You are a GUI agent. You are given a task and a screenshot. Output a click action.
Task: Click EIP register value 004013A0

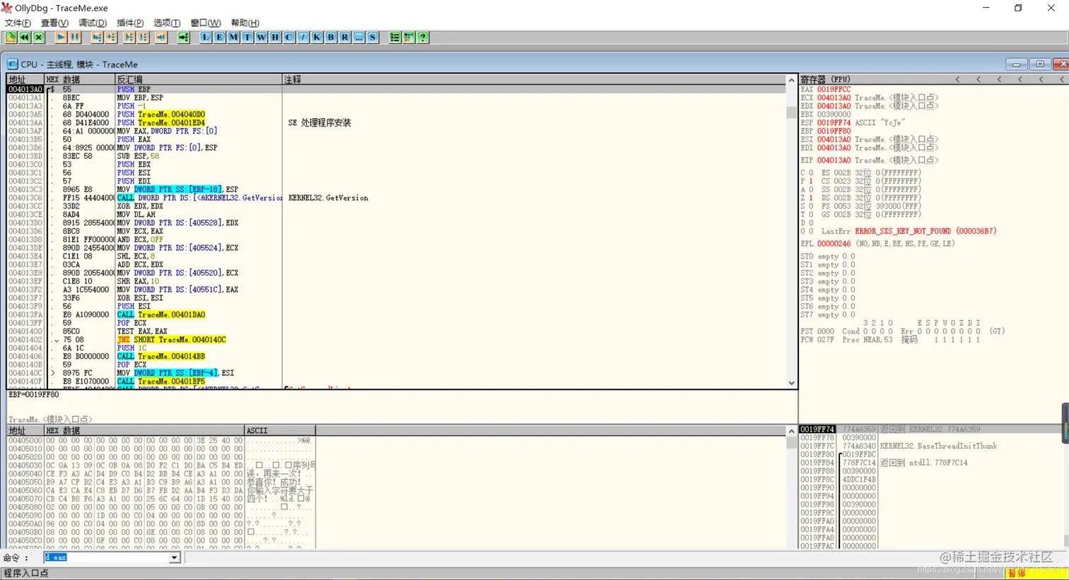point(834,160)
